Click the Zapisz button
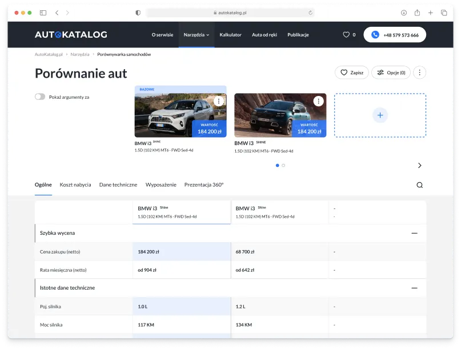461x349 pixels. [x=351, y=73]
